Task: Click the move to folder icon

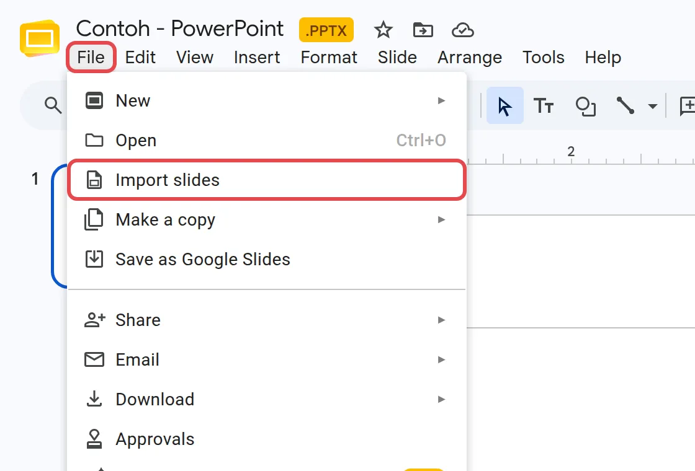Action: 423,30
